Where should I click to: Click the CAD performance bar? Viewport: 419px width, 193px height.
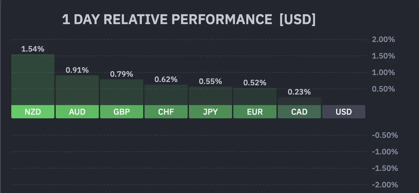(299, 101)
